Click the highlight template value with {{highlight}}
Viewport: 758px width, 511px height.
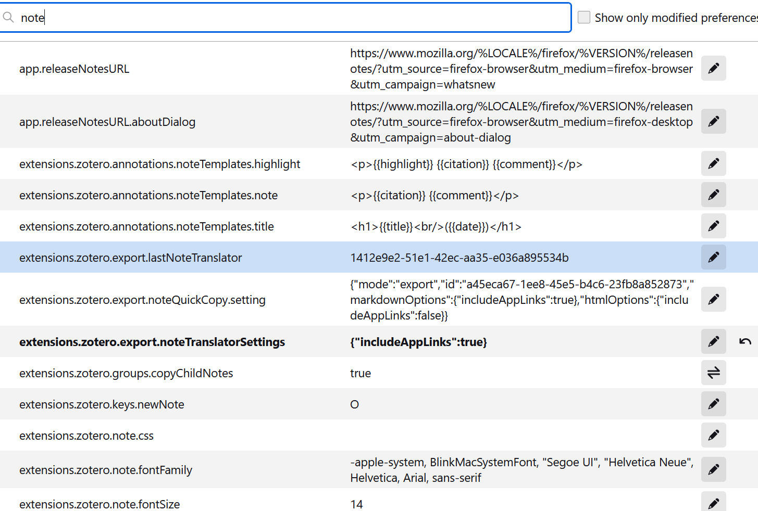(466, 164)
